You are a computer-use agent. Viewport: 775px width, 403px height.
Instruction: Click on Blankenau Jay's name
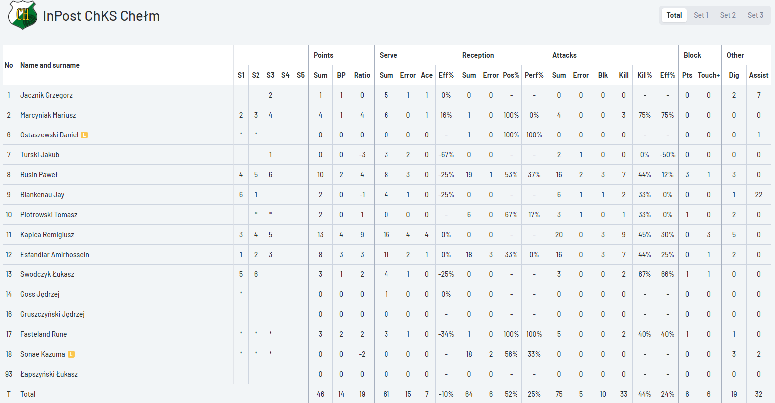pyautogui.click(x=42, y=195)
